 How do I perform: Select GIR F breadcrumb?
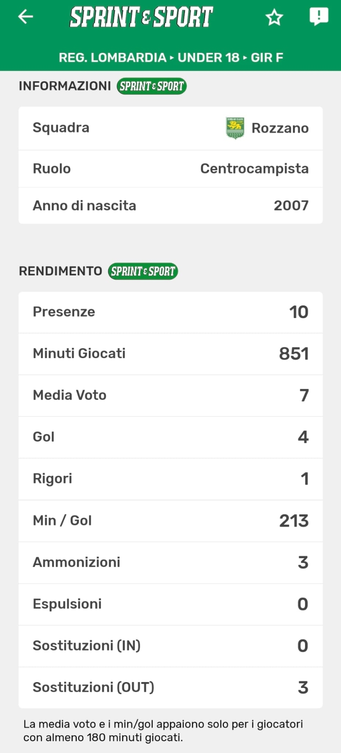pyautogui.click(x=267, y=58)
